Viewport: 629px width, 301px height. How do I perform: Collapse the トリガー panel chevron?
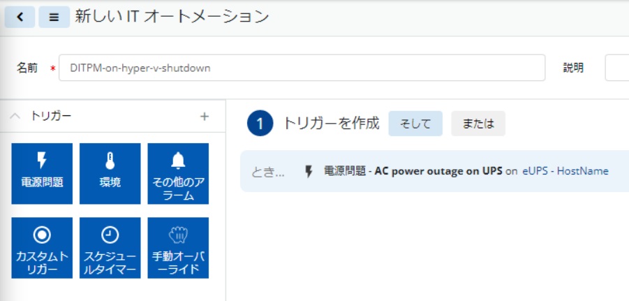click(x=15, y=117)
